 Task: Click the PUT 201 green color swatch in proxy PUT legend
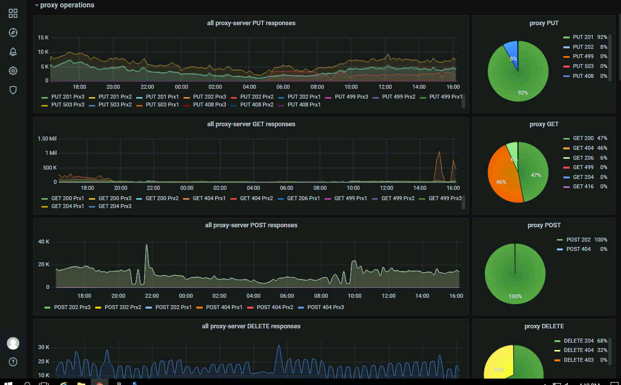pyautogui.click(x=566, y=37)
